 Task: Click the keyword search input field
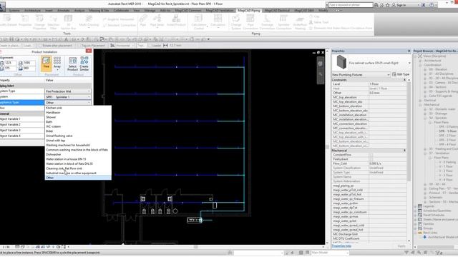351,5
